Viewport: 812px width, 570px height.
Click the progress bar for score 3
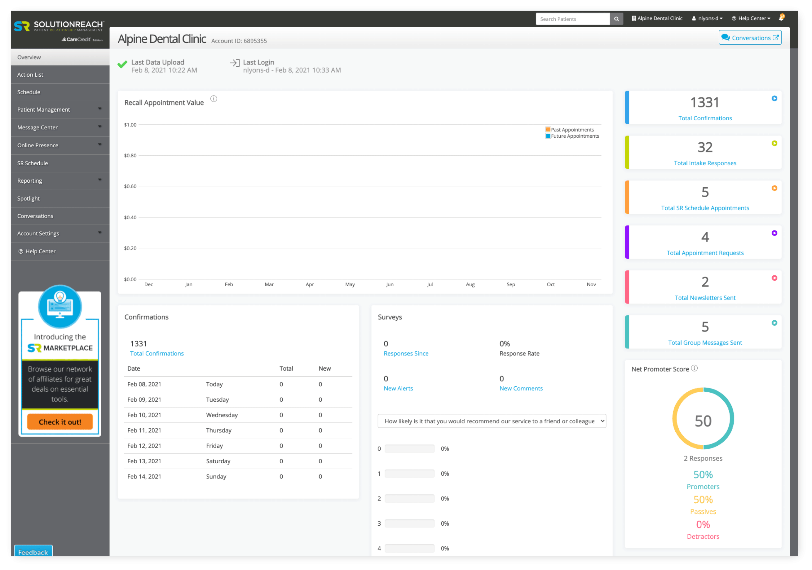pos(409,524)
